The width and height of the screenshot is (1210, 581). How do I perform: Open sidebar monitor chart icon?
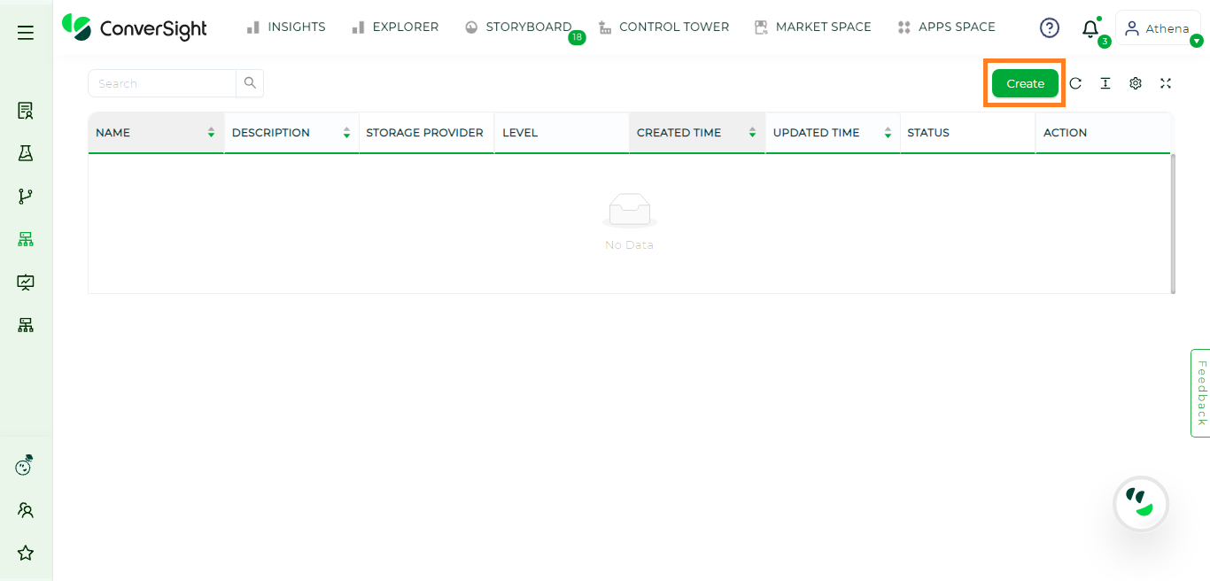(26, 283)
